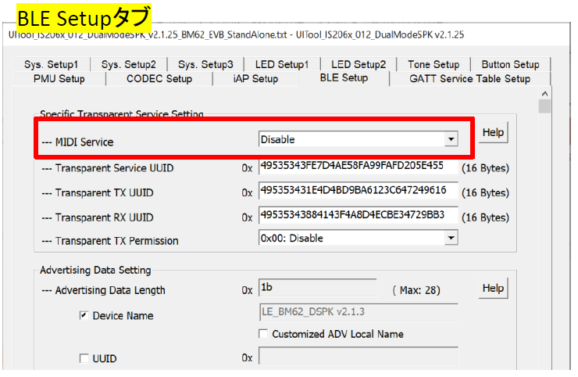Select the PMU Setup tab

point(59,78)
